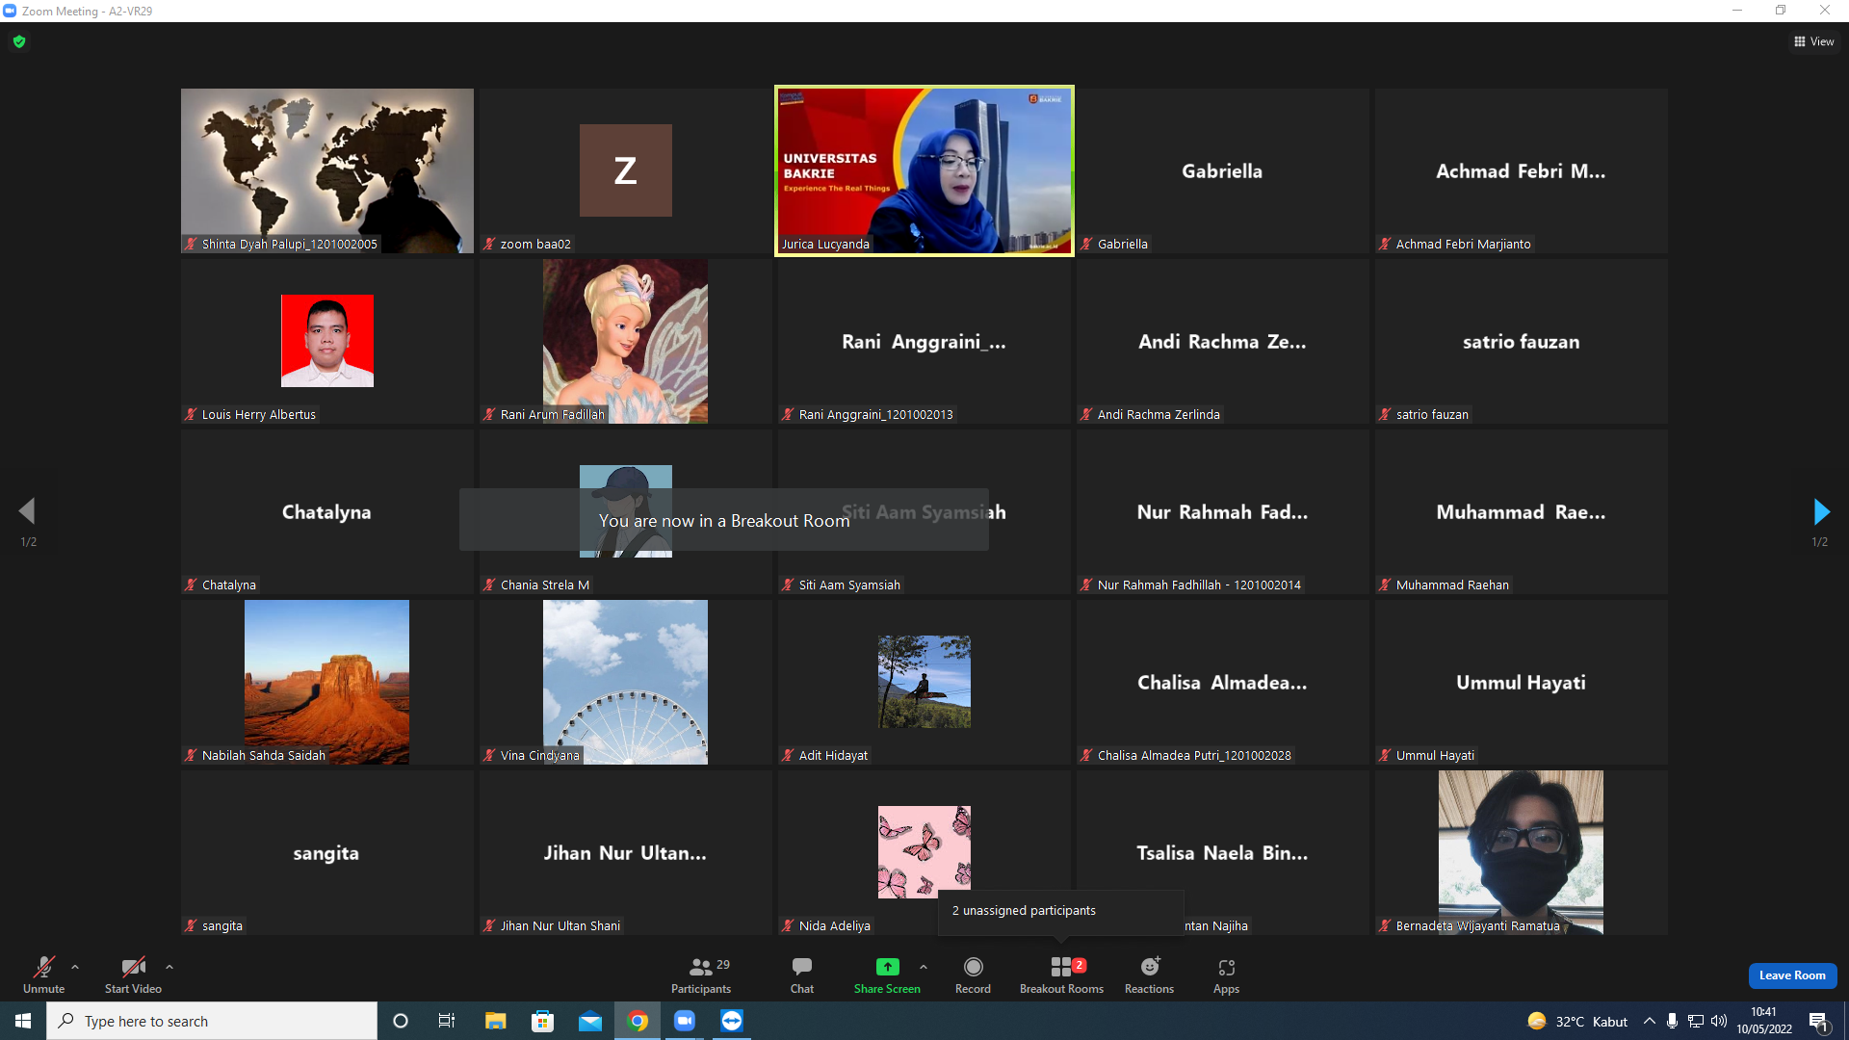Screen dimensions: 1849x1040
Task: Expand video options arrow beside Start Video
Action: click(169, 967)
